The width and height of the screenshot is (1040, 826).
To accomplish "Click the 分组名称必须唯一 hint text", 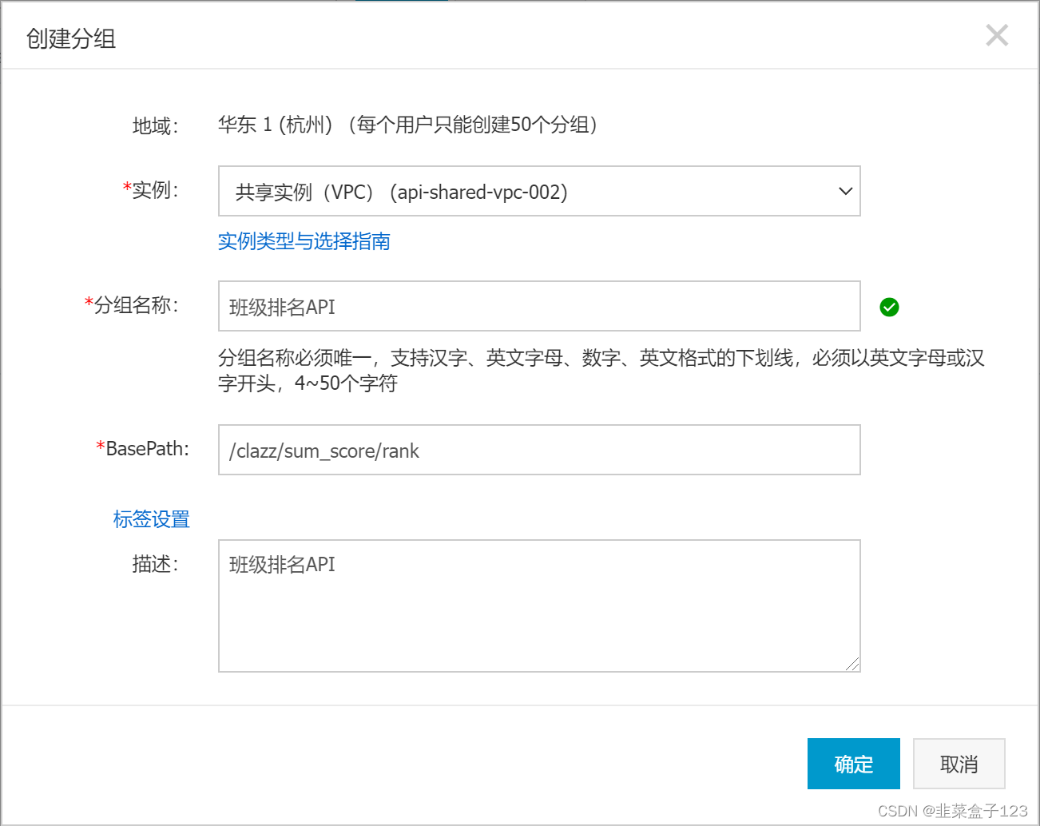I will point(601,371).
